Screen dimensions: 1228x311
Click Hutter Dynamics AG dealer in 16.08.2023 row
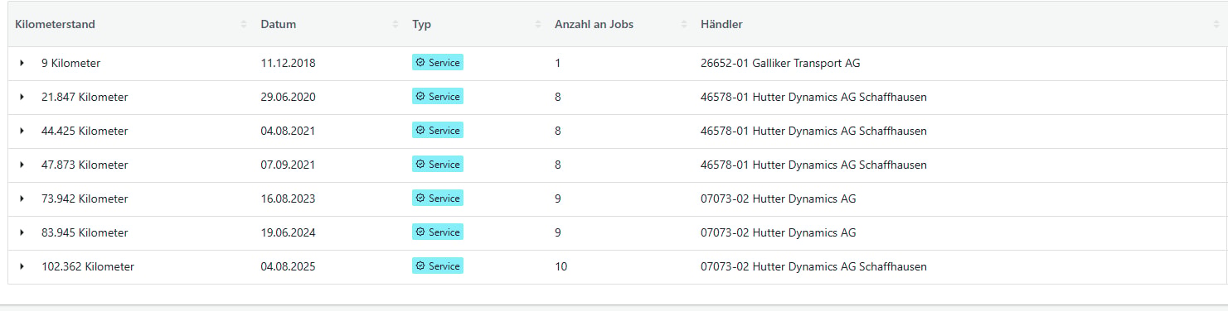pyautogui.click(x=778, y=199)
